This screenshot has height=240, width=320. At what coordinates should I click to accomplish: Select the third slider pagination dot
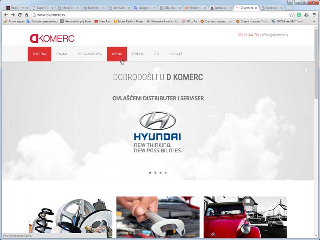[x=161, y=173]
